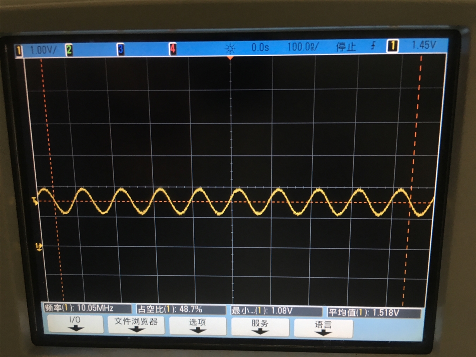The width and height of the screenshot is (476, 357).
Task: Click the trigger level T marker on left edge
Action: click(x=35, y=201)
